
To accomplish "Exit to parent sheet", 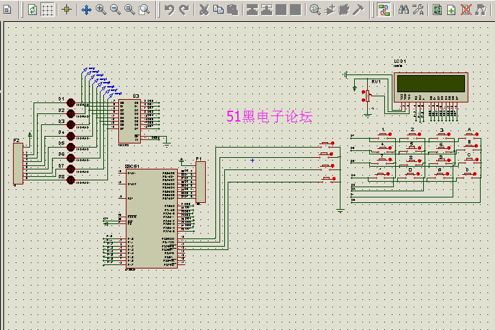I will pos(481,10).
